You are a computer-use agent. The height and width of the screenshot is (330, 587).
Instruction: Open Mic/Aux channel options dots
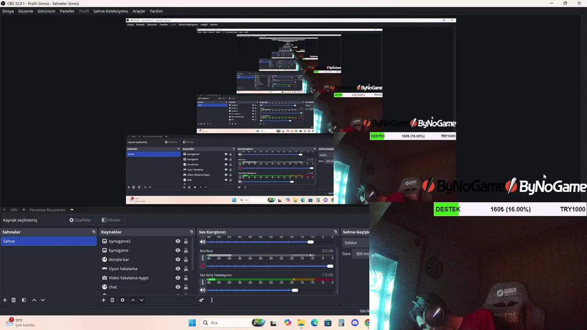(203, 258)
